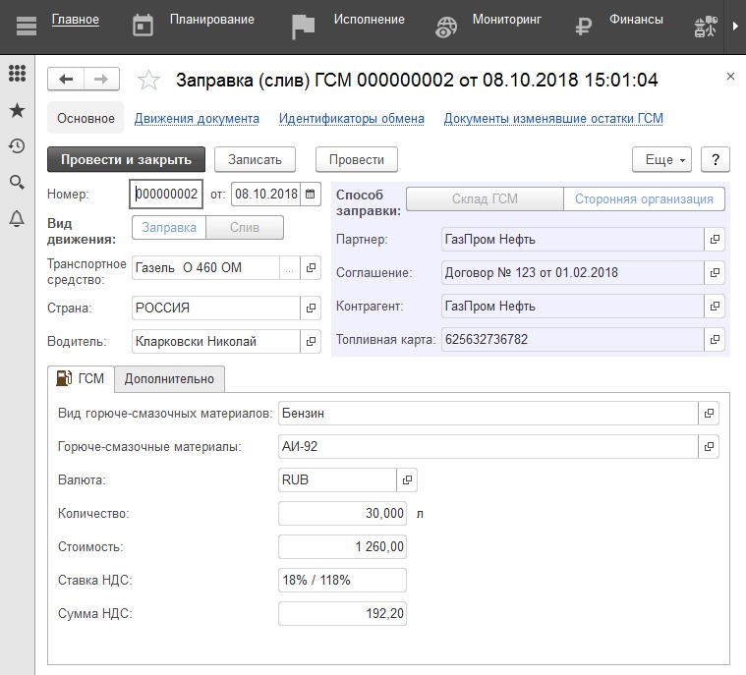Click Соглашение field Договор № 123
The height and width of the screenshot is (675, 746).
pos(573,272)
